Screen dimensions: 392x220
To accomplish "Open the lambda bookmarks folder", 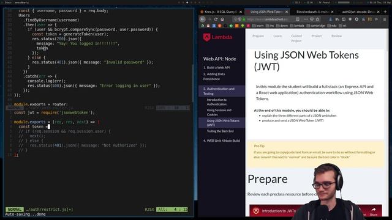I will (297, 26).
